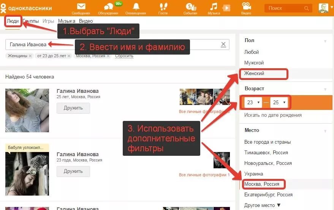Click the magnifier icon in Поиск field
334x210 pixels.
[x=306, y=8]
